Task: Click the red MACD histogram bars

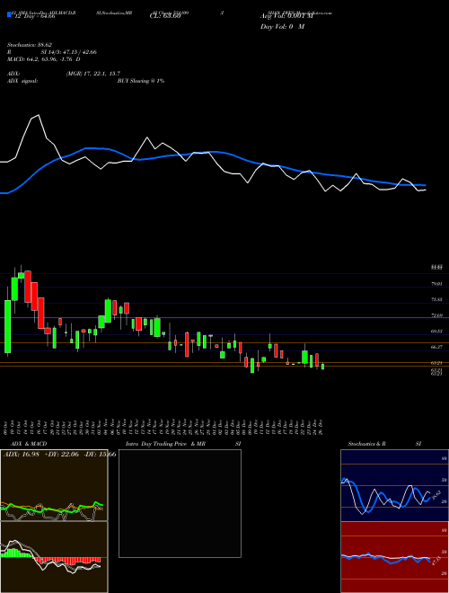Action: coord(66,560)
